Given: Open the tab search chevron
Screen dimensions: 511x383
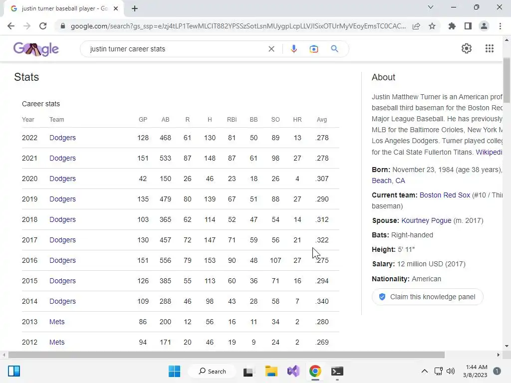Looking at the screenshot, I should pyautogui.click(x=431, y=7).
